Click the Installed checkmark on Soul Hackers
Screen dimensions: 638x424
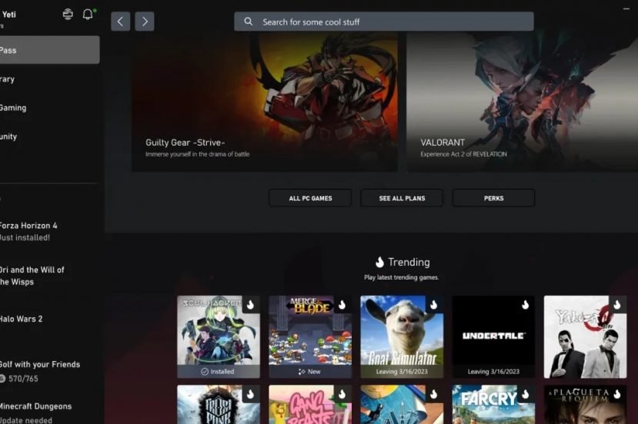205,372
